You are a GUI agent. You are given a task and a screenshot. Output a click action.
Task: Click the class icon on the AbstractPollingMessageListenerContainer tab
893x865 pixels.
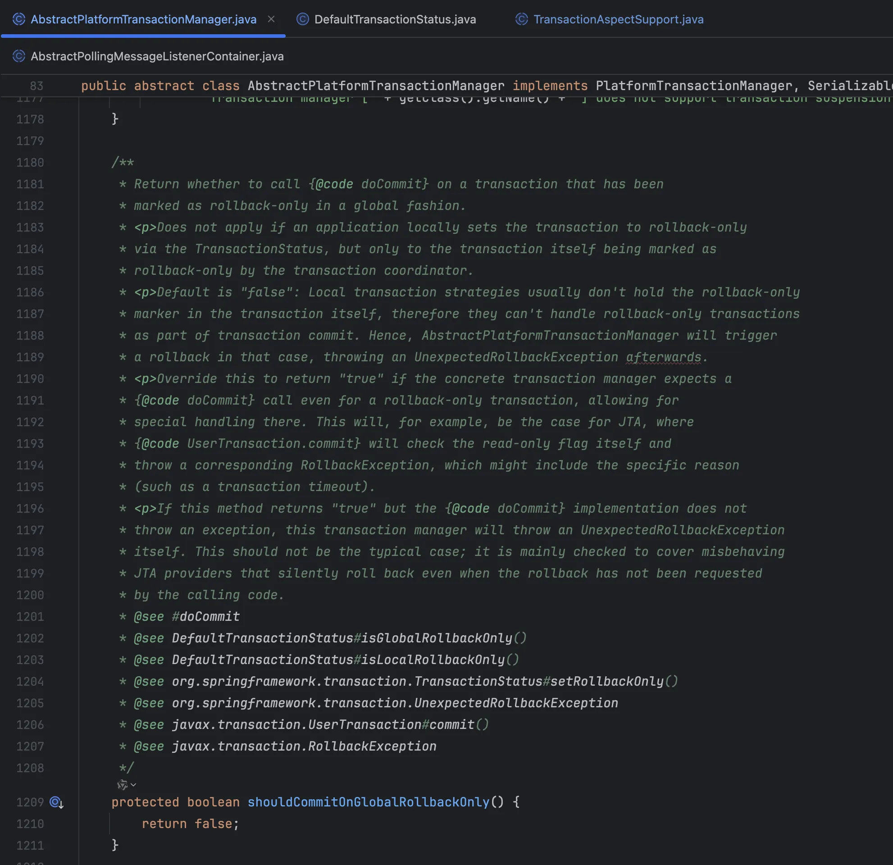(x=18, y=56)
